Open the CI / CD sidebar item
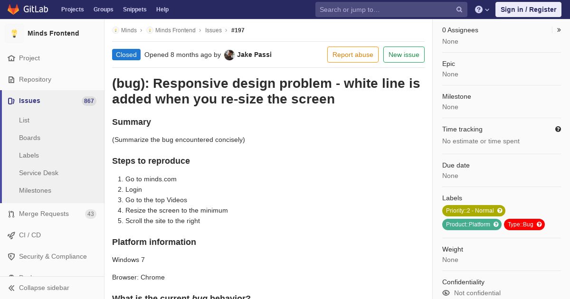 [52, 235]
